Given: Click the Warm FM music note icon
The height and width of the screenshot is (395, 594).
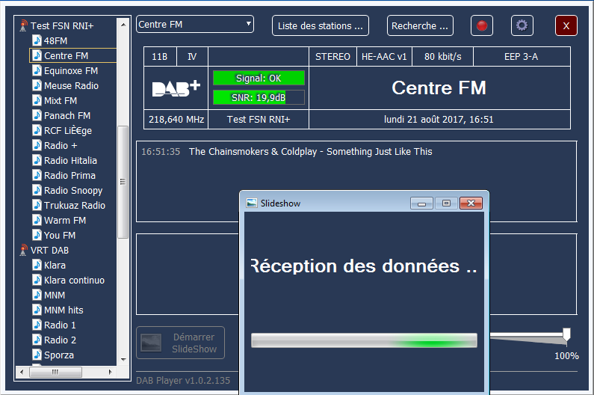Looking at the screenshot, I should tap(37, 220).
